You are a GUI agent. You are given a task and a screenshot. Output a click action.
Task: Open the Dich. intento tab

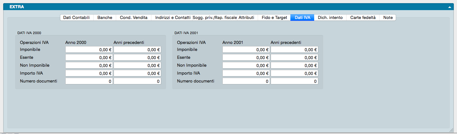coord(330,18)
